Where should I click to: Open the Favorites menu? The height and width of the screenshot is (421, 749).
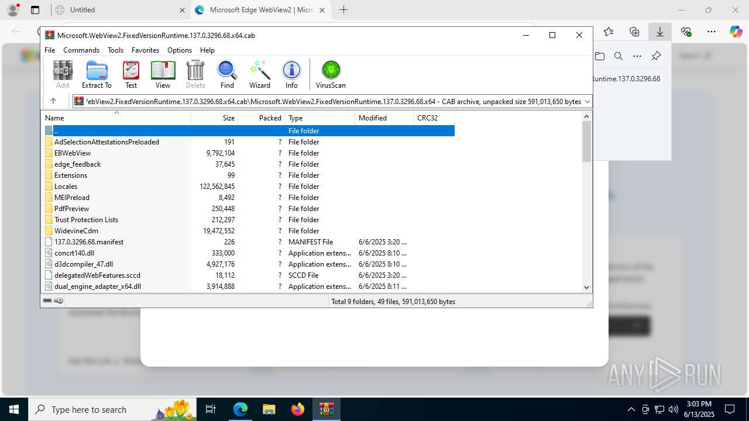pos(145,50)
